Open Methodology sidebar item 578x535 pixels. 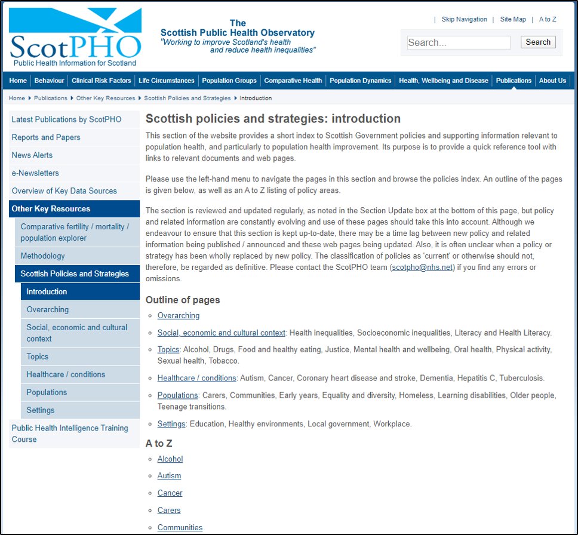77,256
